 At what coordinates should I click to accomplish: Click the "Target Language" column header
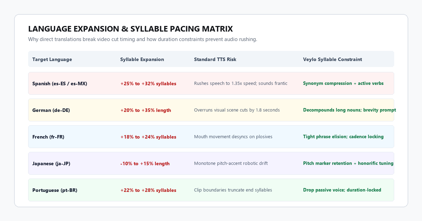52,59
